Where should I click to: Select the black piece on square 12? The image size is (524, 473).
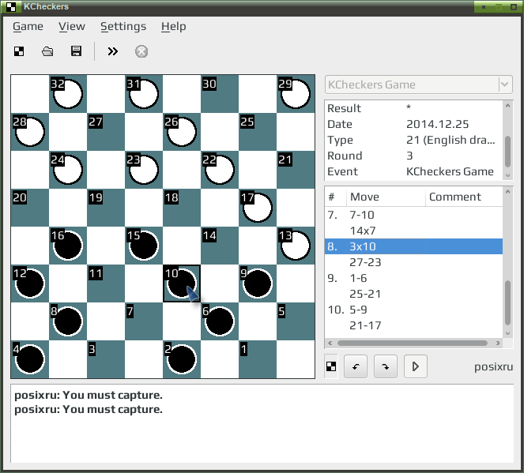[x=30, y=283]
